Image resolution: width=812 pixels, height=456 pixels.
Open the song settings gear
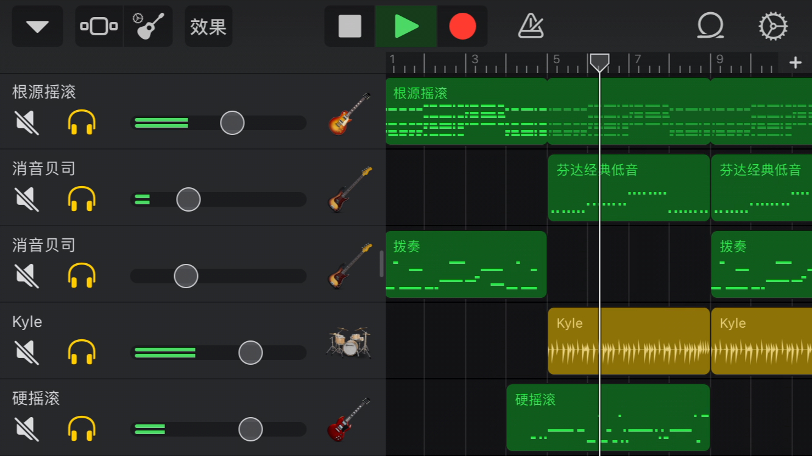773,26
